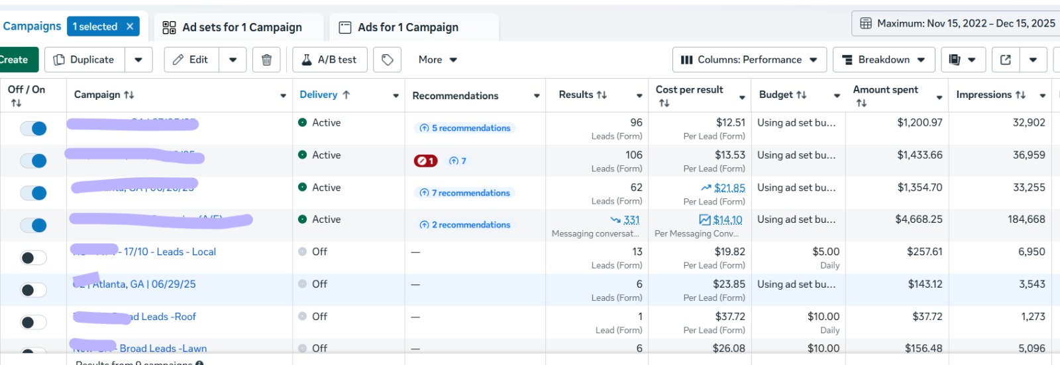Open the 5 recommendations link
Screen dimensions: 1060x365
465,128
